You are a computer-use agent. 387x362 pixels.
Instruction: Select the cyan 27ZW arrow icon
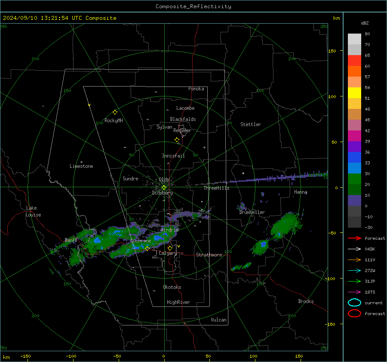pos(354,271)
